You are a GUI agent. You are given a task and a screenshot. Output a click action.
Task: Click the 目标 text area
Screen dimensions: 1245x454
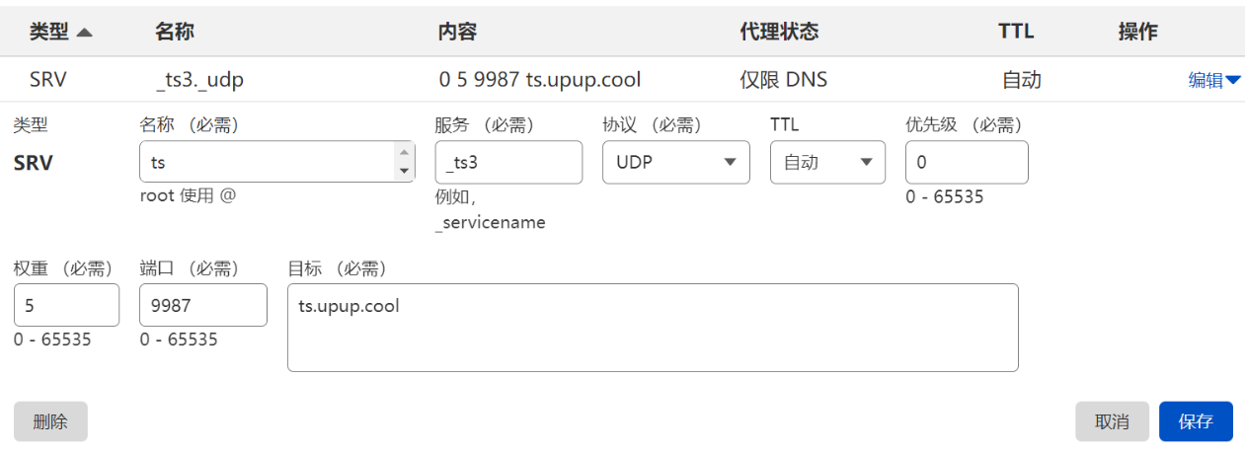coord(652,328)
